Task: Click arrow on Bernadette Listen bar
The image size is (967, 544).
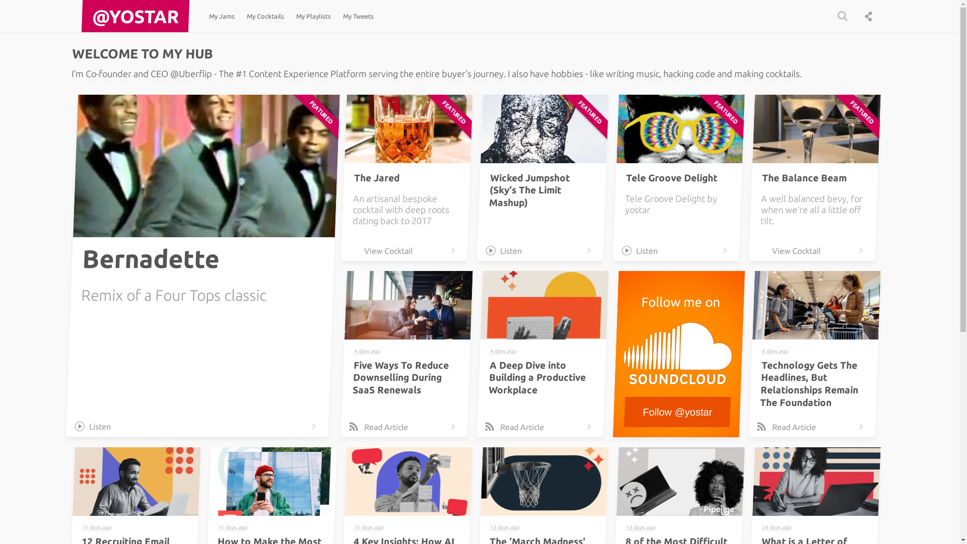Action: coord(314,427)
